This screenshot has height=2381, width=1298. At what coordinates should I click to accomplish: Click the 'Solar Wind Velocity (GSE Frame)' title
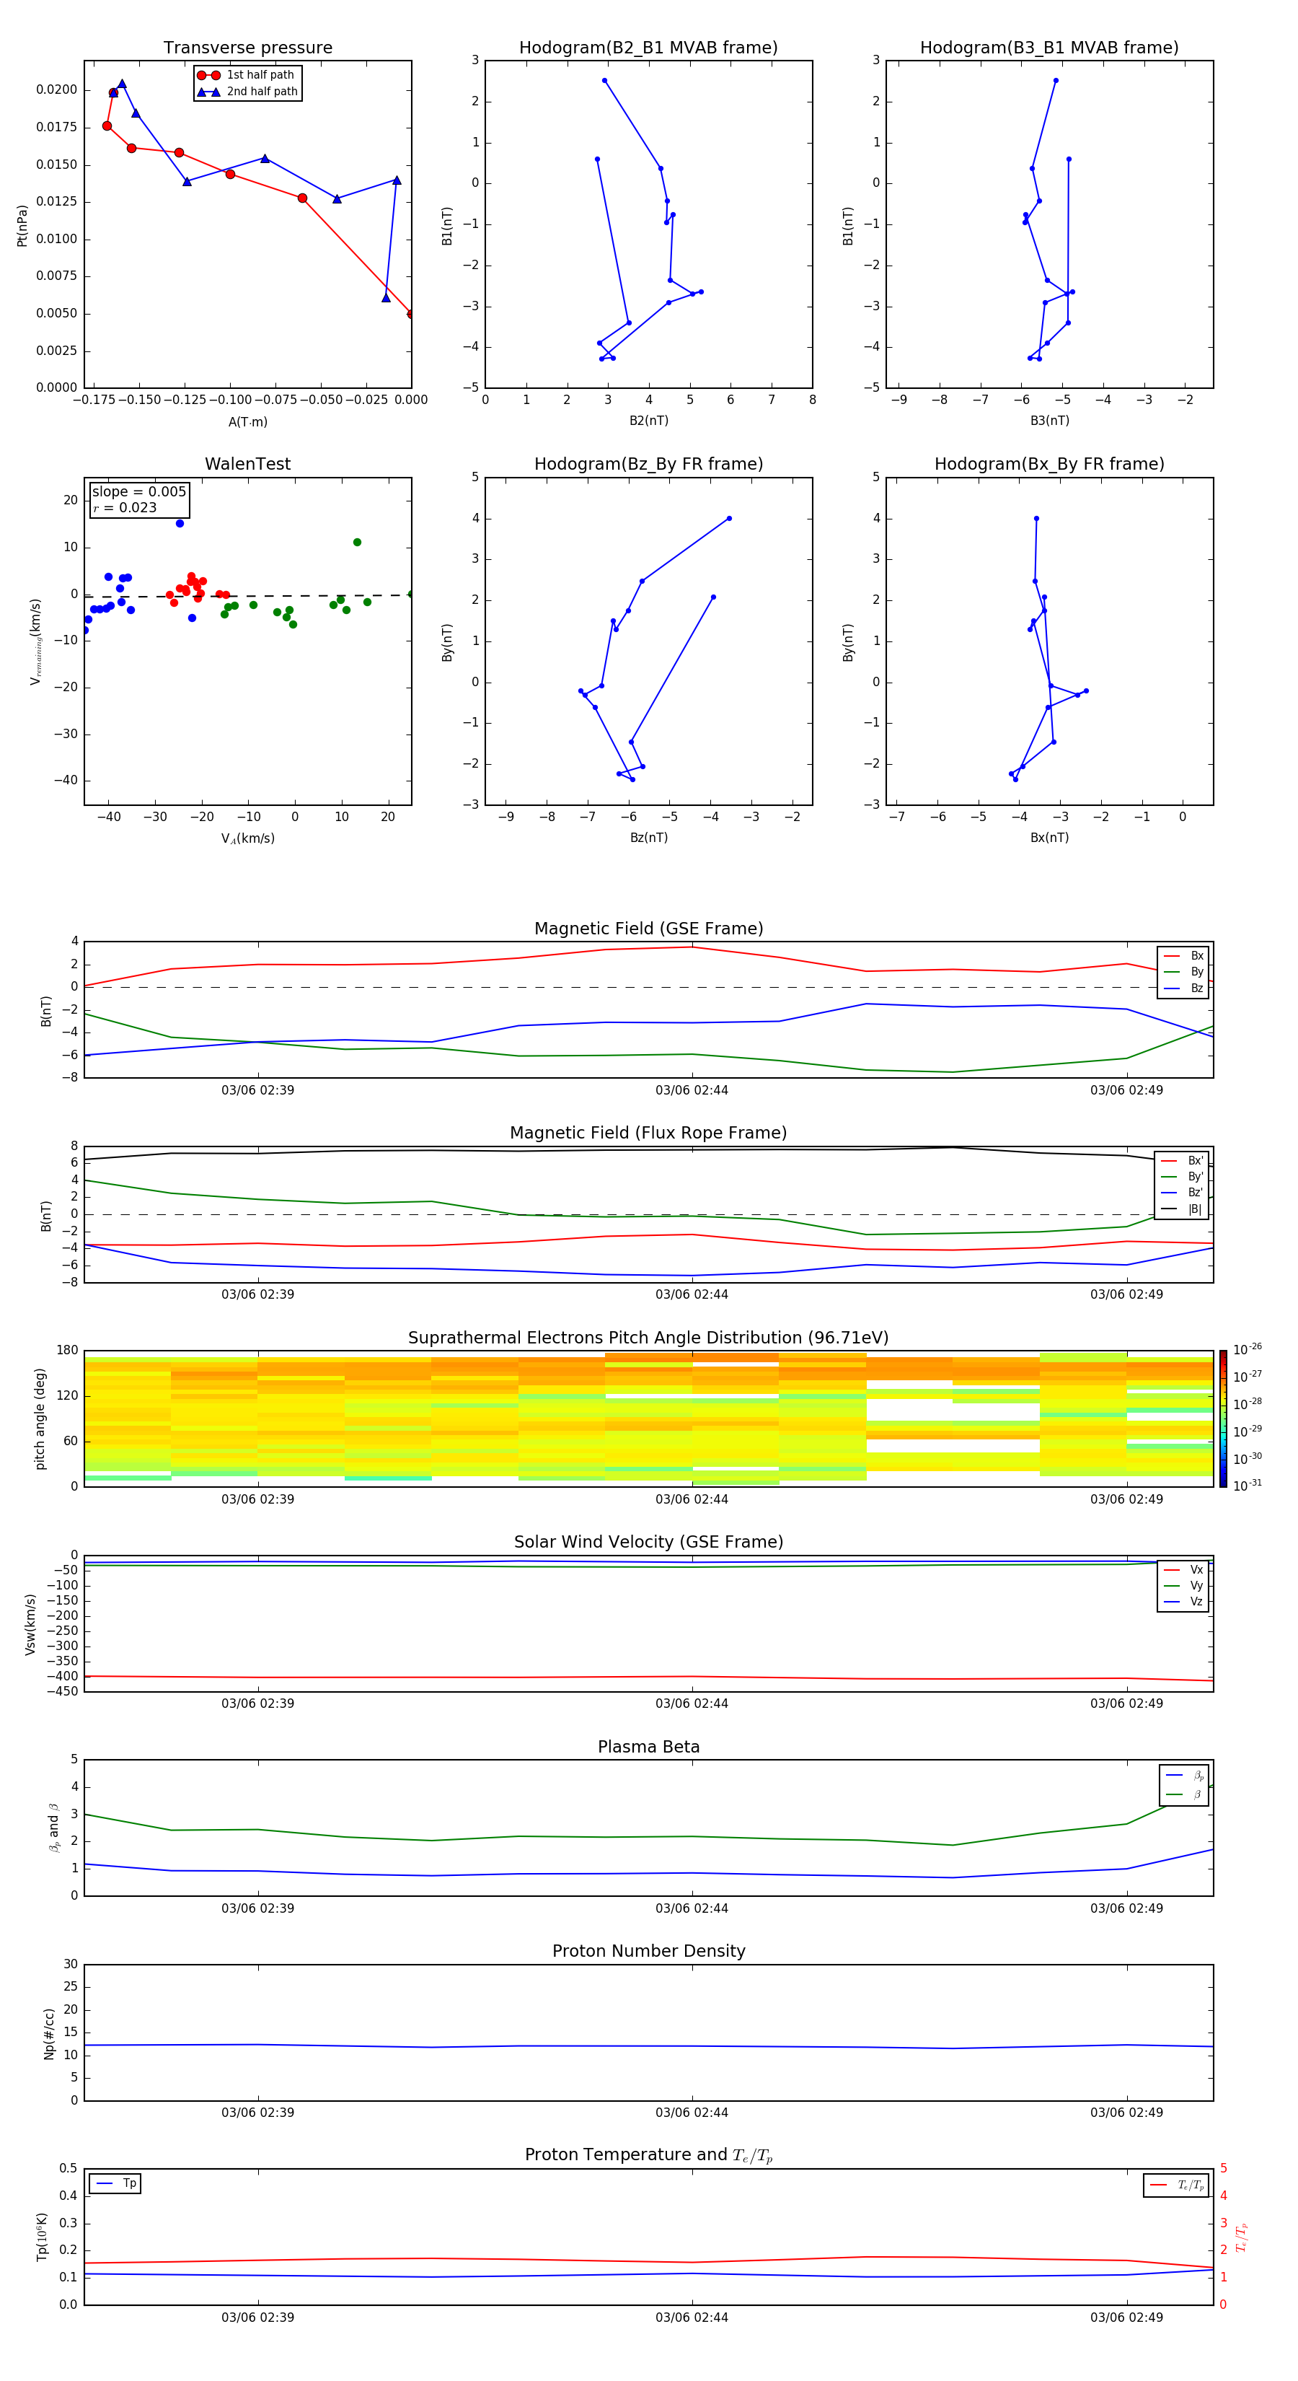pos(648,1542)
